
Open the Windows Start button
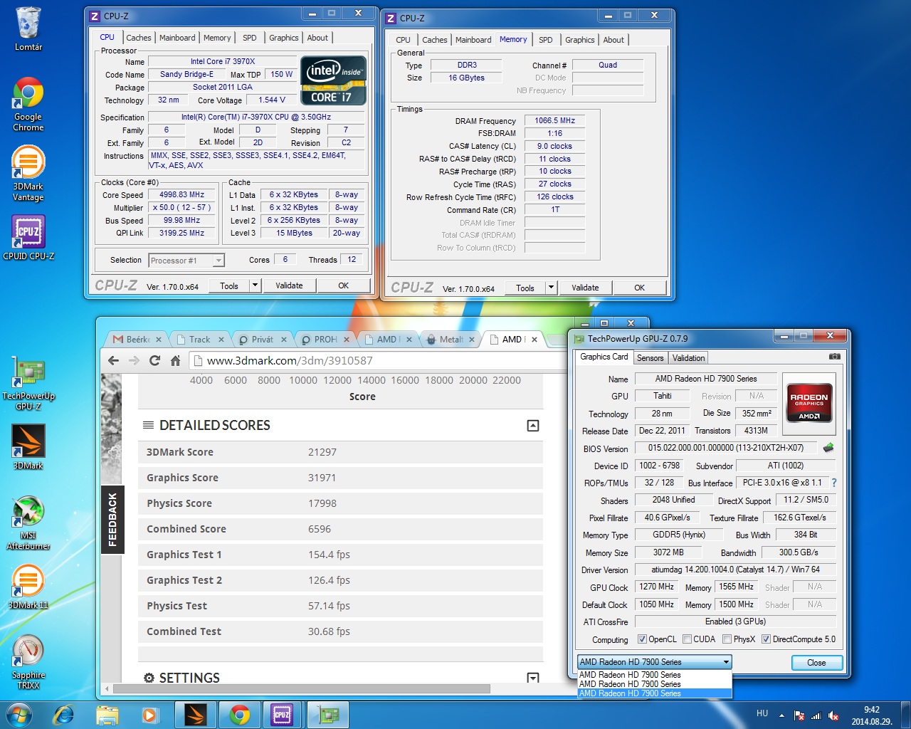[19, 714]
